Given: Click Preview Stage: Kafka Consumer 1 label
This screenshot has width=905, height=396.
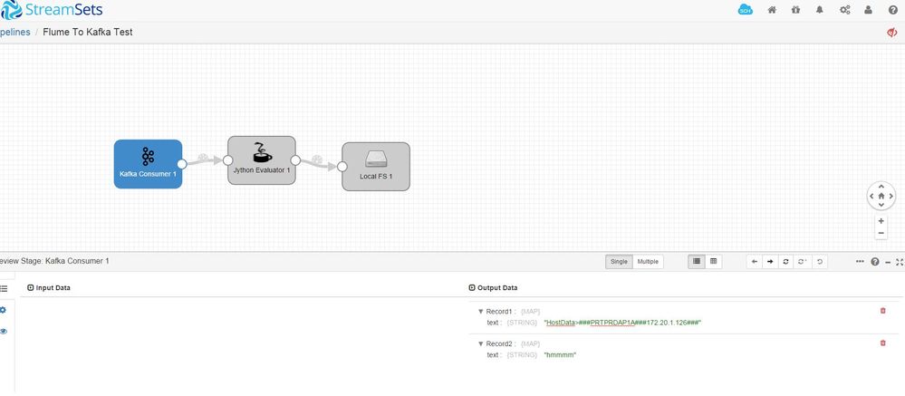Looking at the screenshot, I should [54, 262].
